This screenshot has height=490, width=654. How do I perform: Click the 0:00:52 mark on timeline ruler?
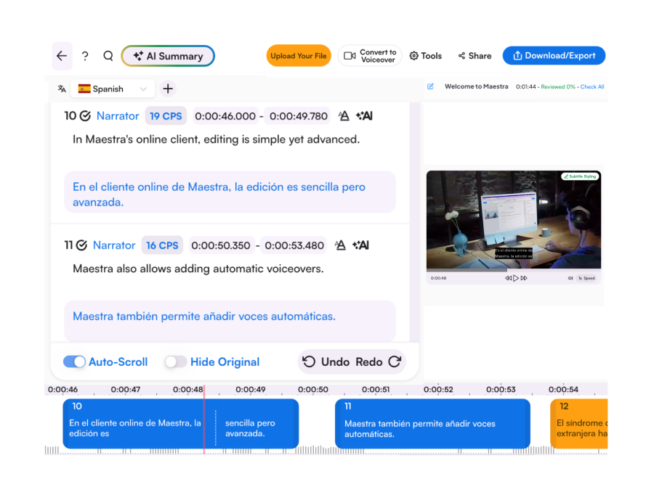438,390
